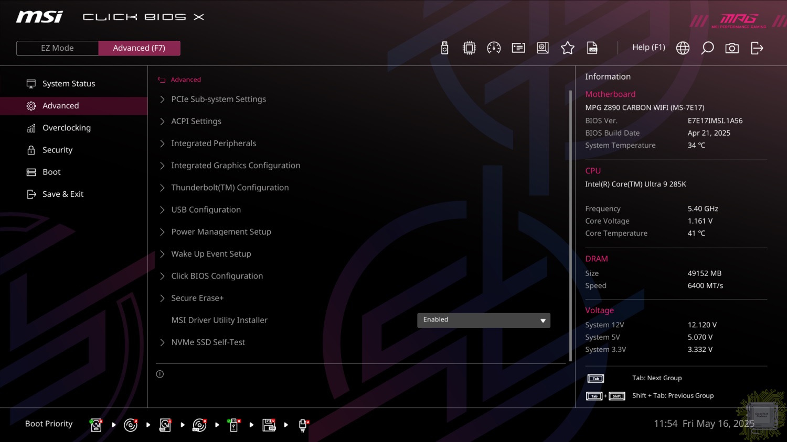Viewport: 787px width, 442px height.
Task: Select Advanced in sidebar
Action: [73, 106]
